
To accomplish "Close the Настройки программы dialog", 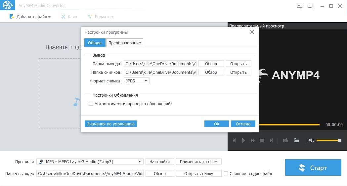I will (252, 32).
